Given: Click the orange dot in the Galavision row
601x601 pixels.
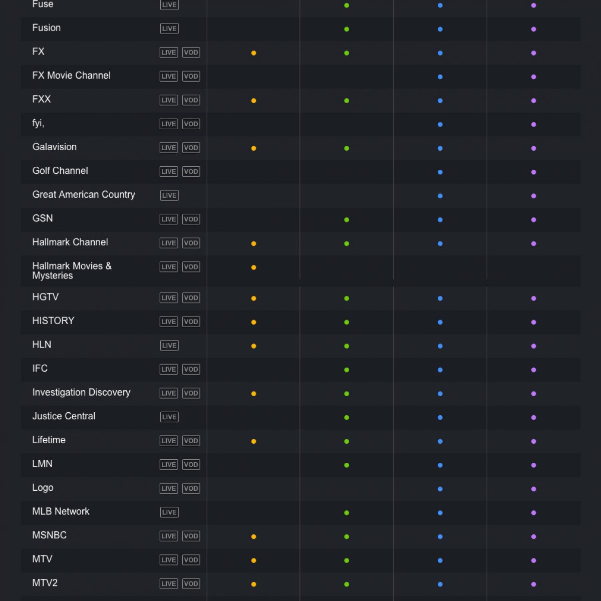Looking at the screenshot, I should point(253,148).
